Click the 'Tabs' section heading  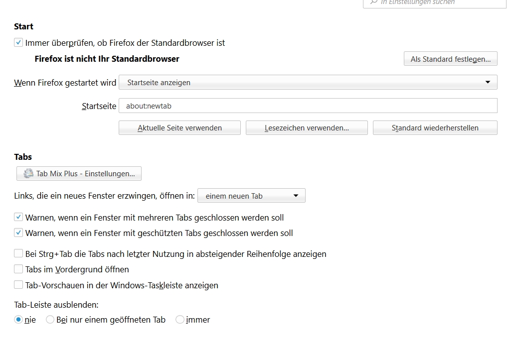click(x=23, y=157)
